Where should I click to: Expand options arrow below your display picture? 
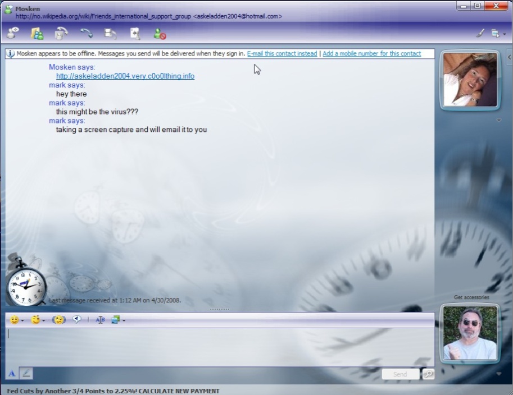click(498, 374)
